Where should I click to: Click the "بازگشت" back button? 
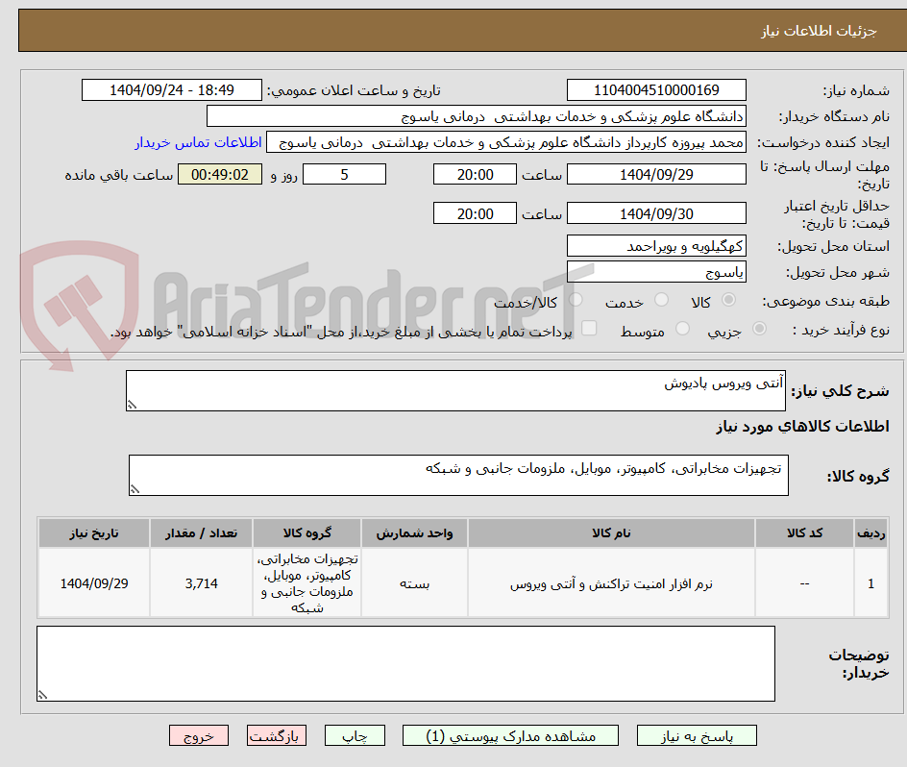click(277, 735)
